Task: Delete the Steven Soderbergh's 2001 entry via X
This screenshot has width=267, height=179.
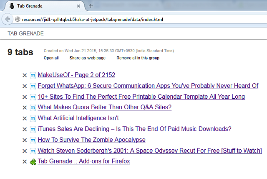Action: point(25,151)
